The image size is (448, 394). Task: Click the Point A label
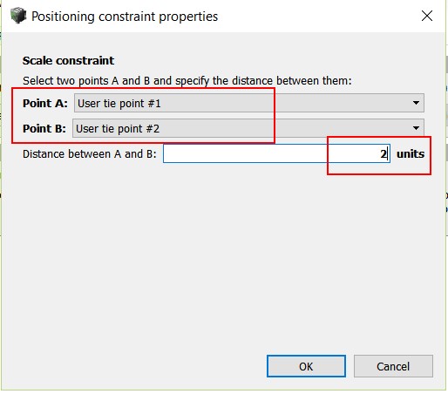(x=45, y=103)
